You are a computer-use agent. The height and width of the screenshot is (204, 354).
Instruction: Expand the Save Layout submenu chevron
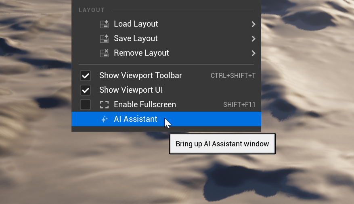(x=253, y=39)
